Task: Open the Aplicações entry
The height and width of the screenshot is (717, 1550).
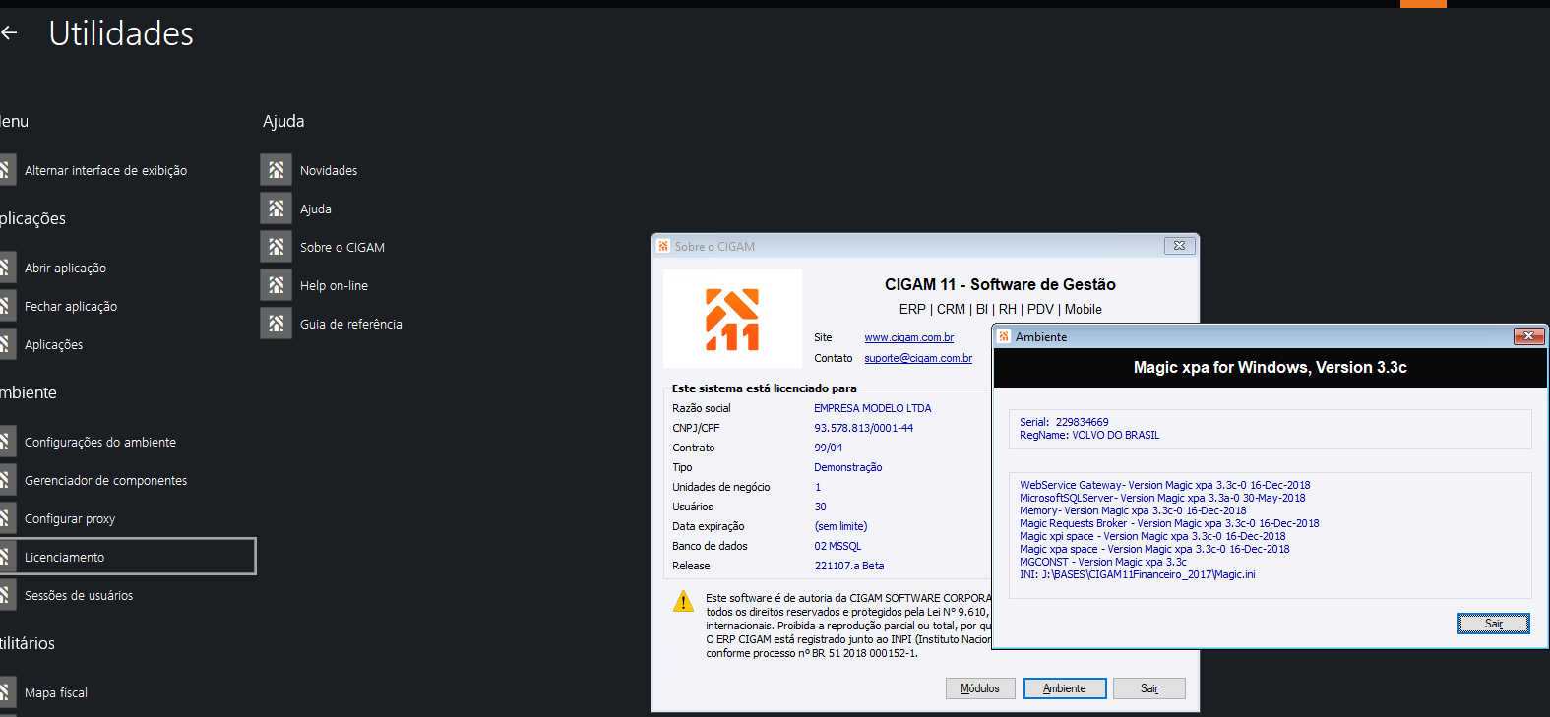Action: point(53,344)
